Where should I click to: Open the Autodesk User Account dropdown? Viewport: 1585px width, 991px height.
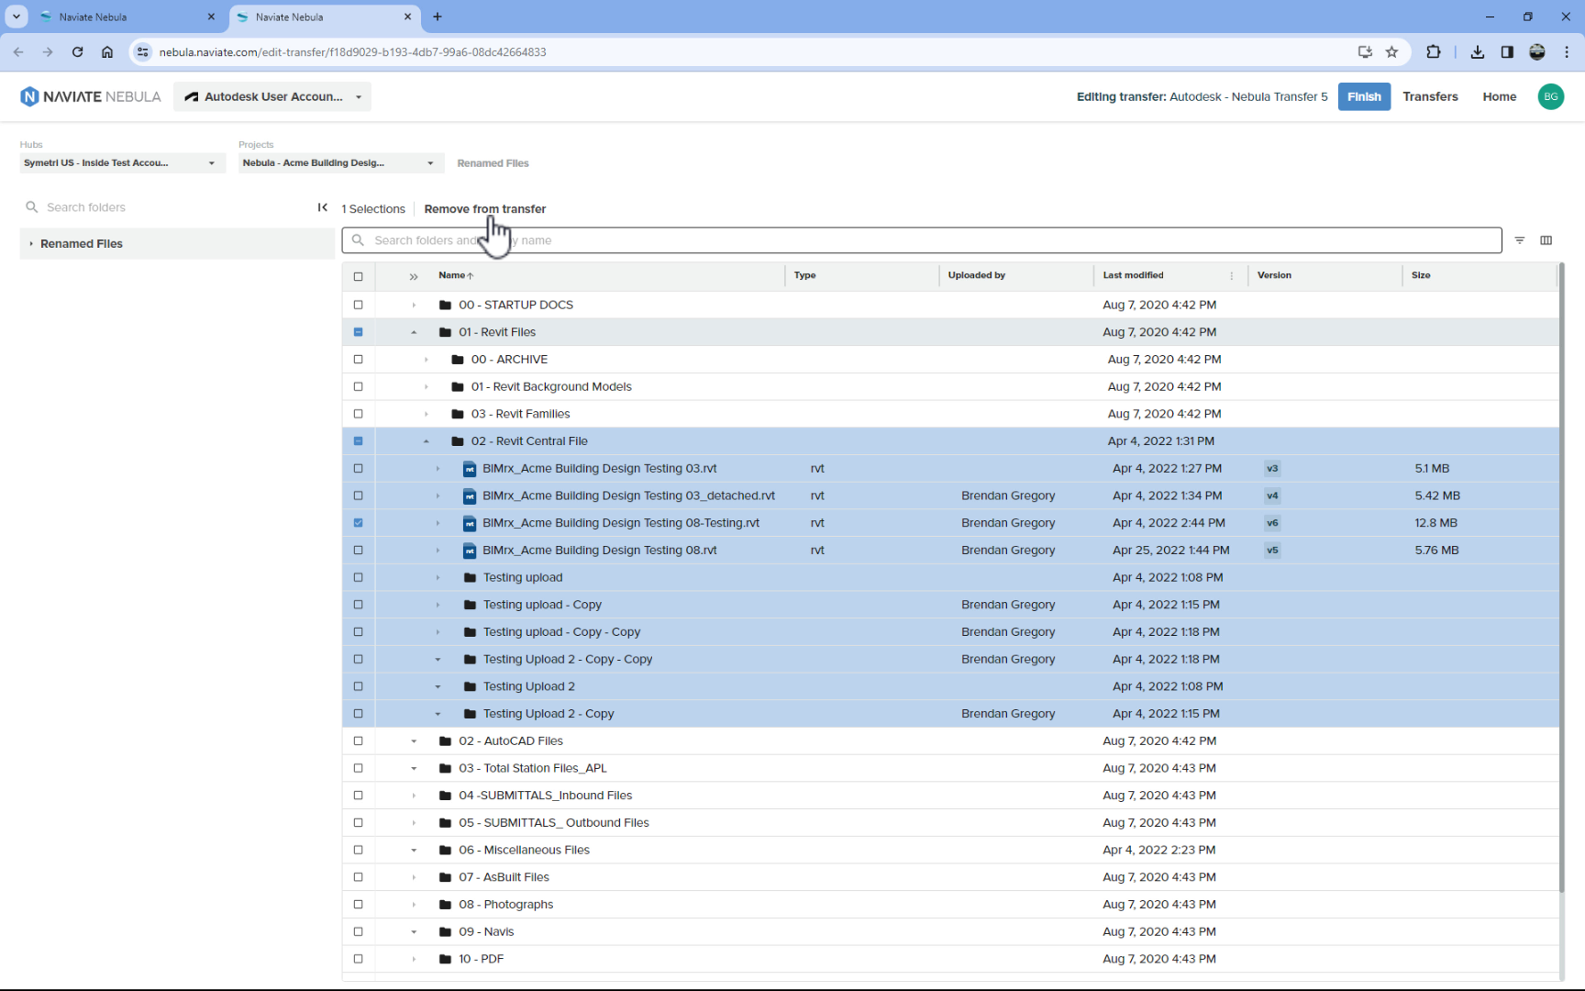[x=272, y=96]
